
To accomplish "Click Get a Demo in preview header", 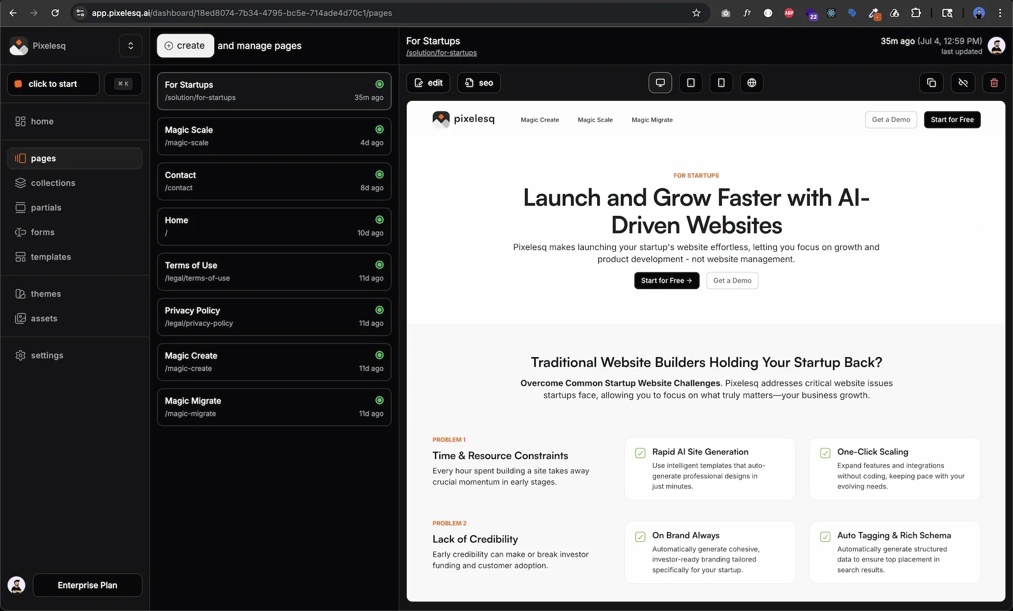I will tap(891, 119).
